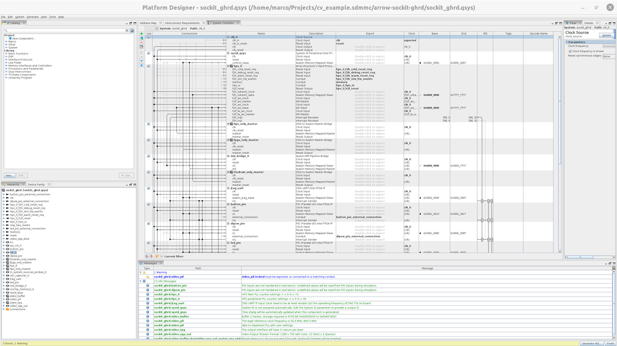This screenshot has height=346, width=617.
Task: Toggle the Use checkbox for clk_0
Action: [x=149, y=37]
